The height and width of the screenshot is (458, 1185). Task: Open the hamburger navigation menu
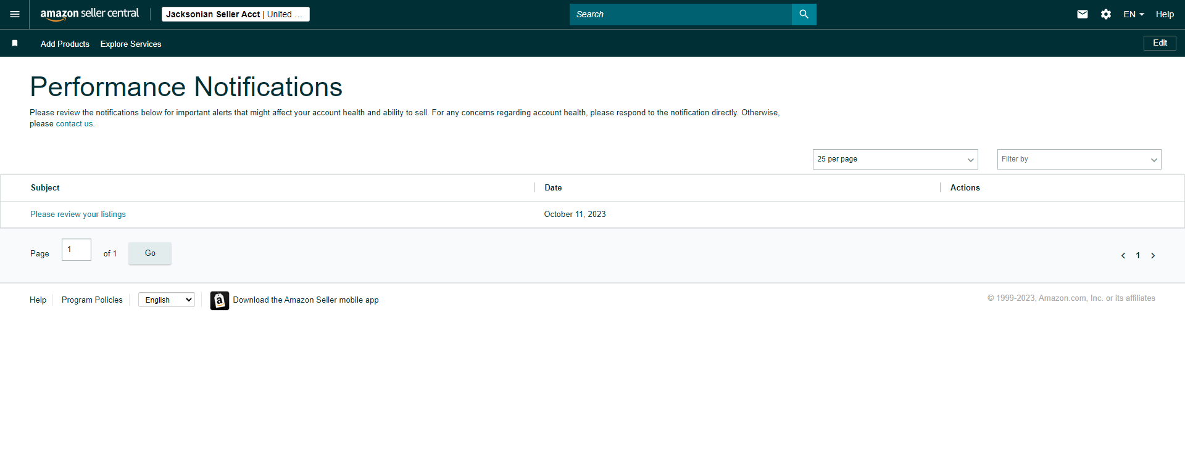coord(15,14)
